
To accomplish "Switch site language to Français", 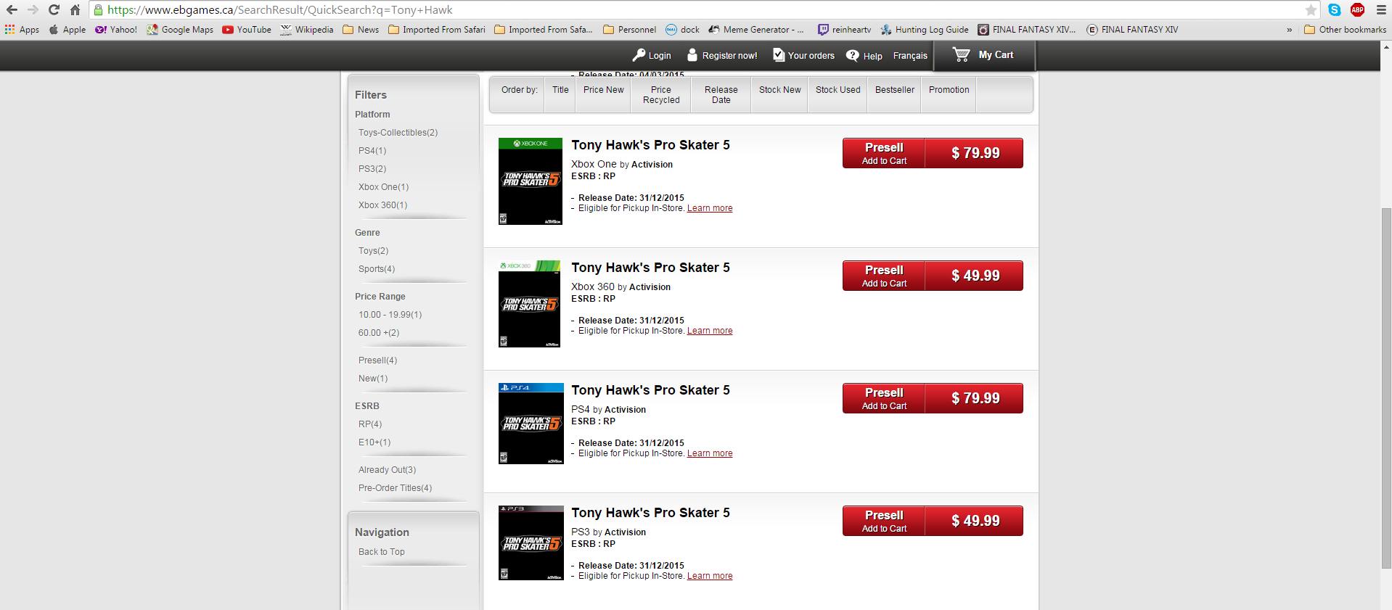I will (x=910, y=56).
